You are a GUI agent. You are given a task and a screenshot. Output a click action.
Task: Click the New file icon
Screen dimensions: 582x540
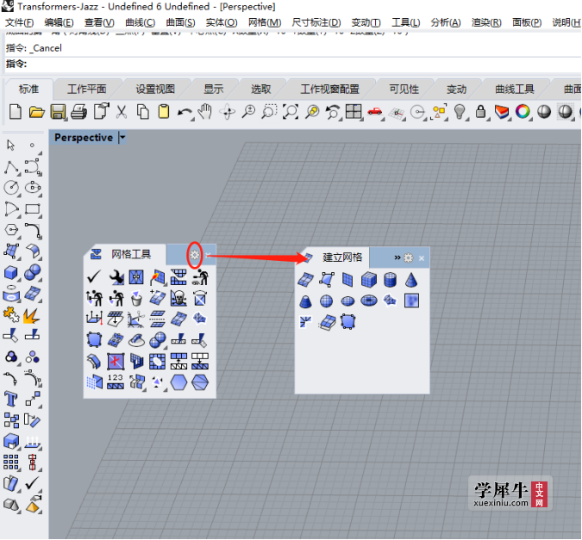[x=16, y=112]
